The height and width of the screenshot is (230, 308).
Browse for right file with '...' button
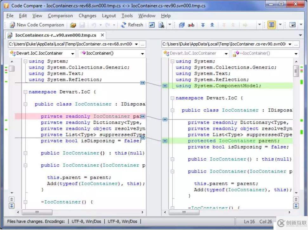pos(296,45)
